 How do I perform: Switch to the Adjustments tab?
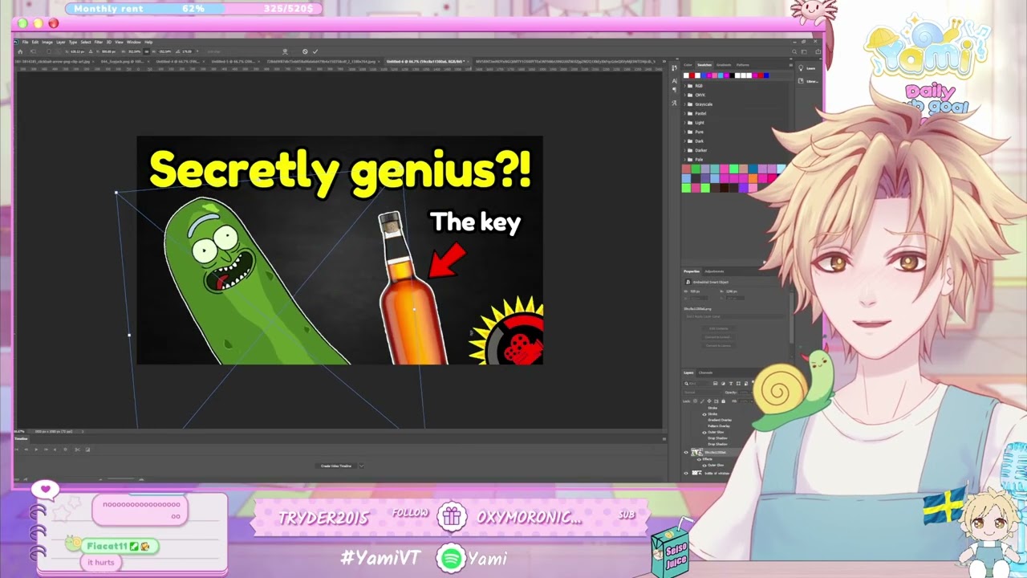[x=714, y=271]
